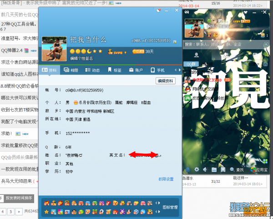Click the birthday cake icon beside 冬月廿四
This screenshot has height=219, width=273.
click(x=76, y=103)
